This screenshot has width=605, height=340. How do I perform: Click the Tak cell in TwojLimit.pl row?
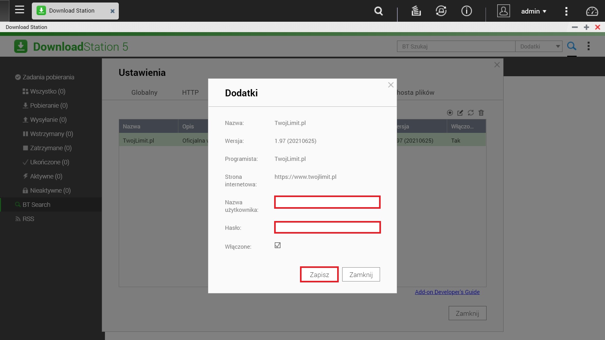[456, 140]
